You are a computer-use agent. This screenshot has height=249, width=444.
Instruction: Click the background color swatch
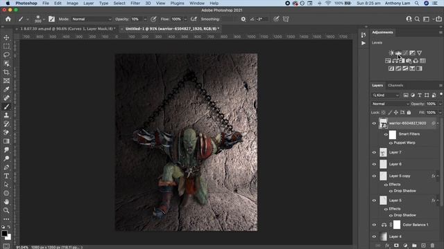(x=9, y=238)
